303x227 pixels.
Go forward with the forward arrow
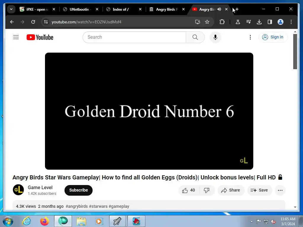[22, 22]
